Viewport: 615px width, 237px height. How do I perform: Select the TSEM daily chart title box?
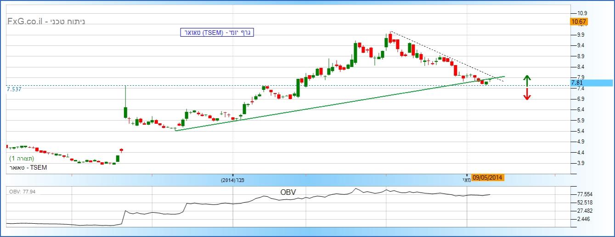coord(217,33)
